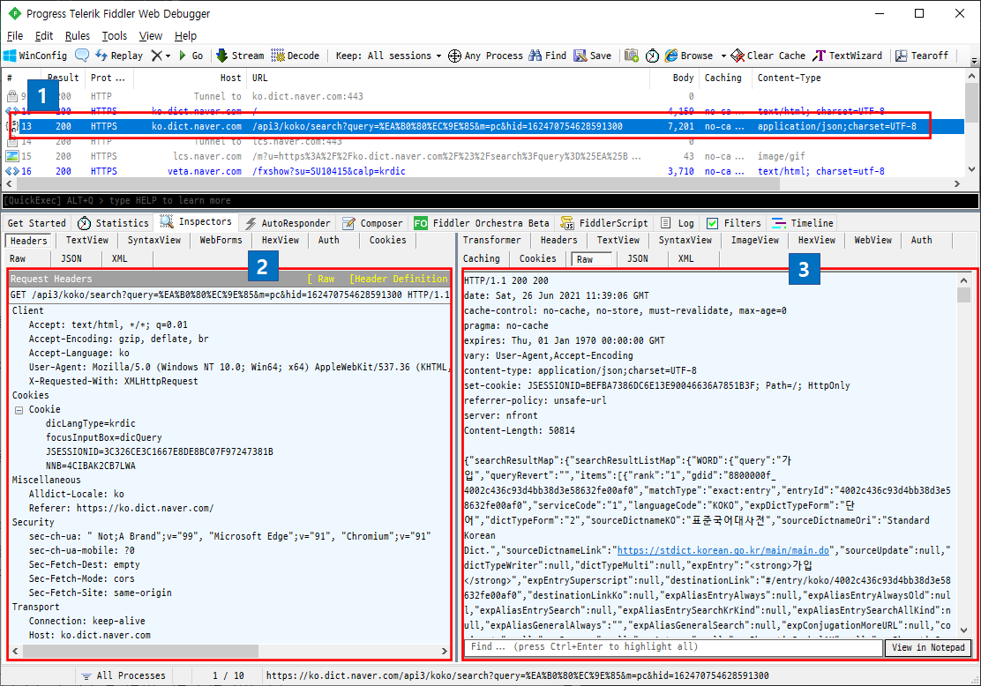The width and height of the screenshot is (981, 686).
Task: Open toolbar overflow chevron at right
Action: coord(974,61)
